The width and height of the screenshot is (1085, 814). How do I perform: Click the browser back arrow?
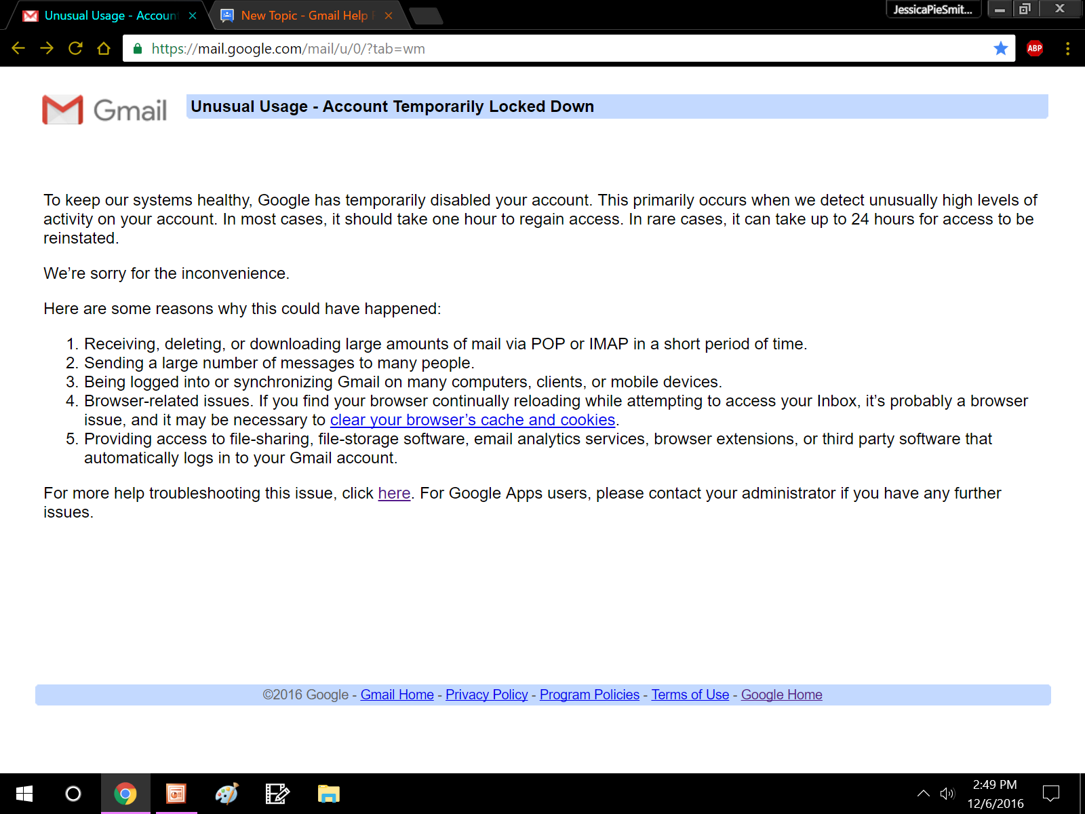point(18,48)
